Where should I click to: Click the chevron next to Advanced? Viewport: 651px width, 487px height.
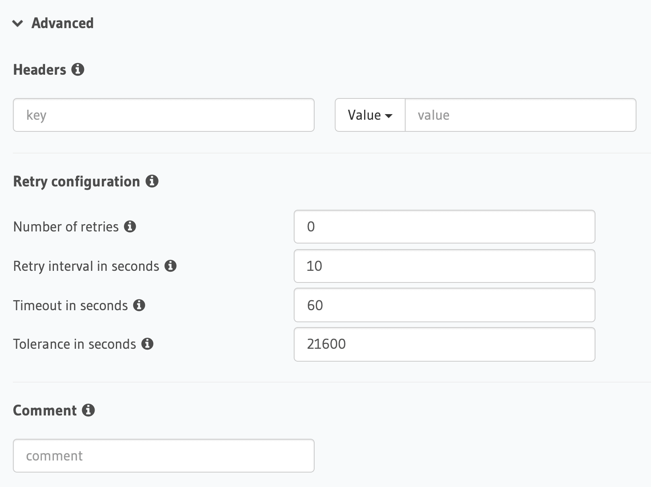tap(17, 23)
